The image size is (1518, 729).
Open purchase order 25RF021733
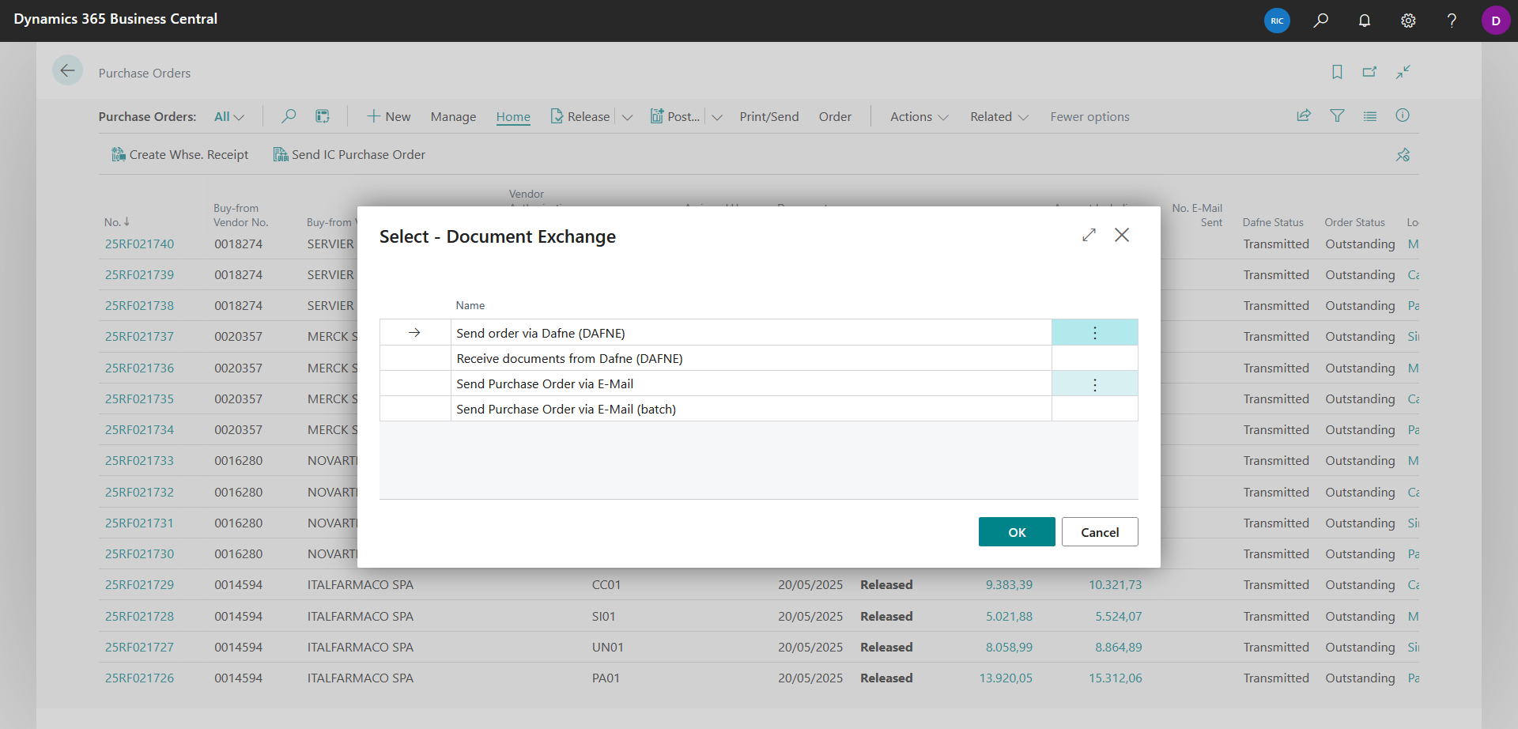click(140, 460)
